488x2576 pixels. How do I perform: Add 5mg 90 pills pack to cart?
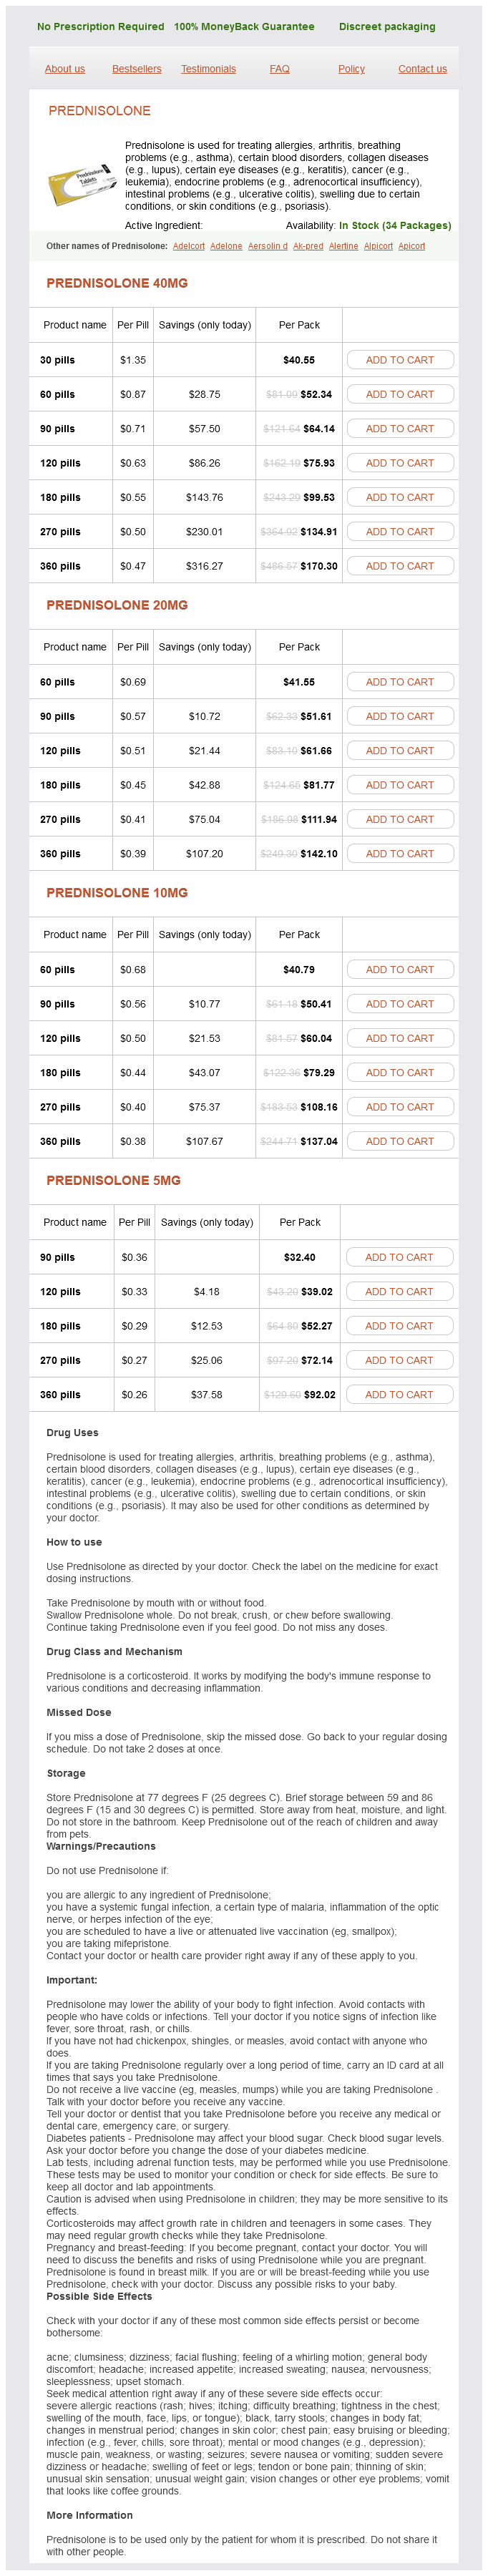[399, 1257]
